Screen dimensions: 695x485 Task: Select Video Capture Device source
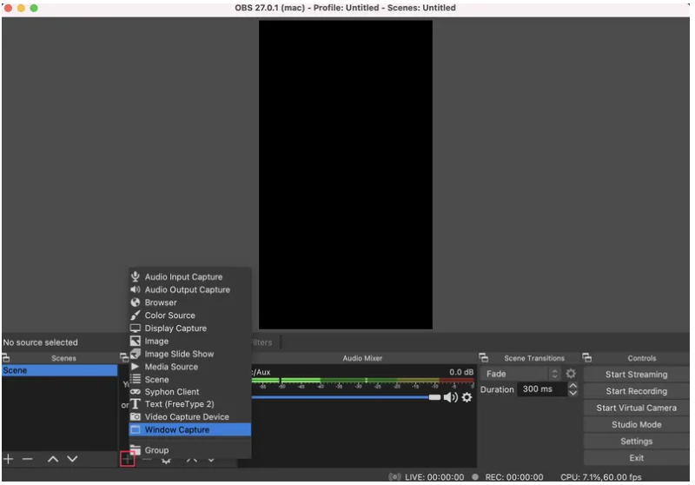[189, 416]
